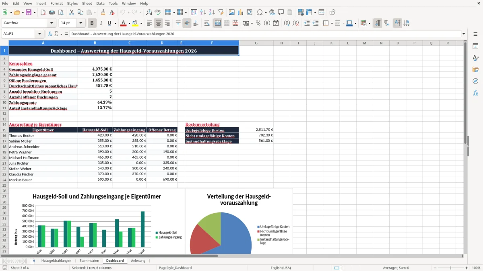483x271 pixels.
Task: Run the spelling check
Action: point(158,12)
